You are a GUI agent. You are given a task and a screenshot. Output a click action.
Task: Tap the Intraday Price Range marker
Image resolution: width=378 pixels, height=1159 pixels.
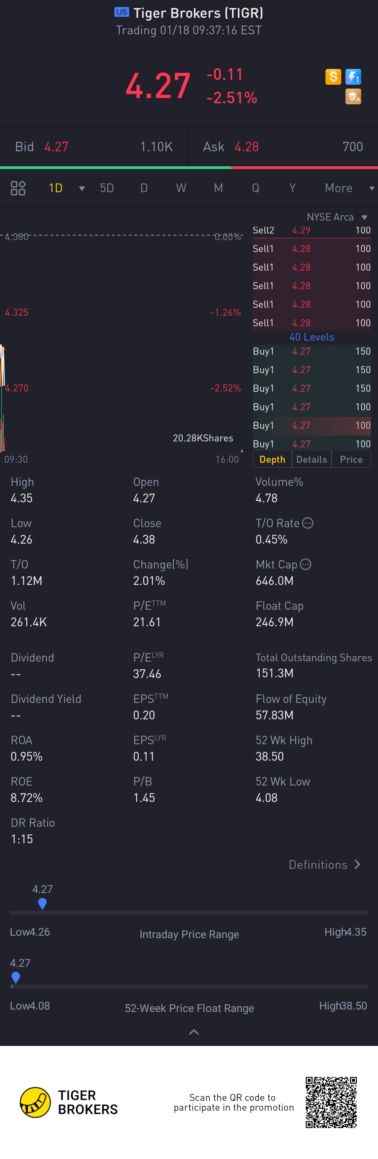[42, 903]
